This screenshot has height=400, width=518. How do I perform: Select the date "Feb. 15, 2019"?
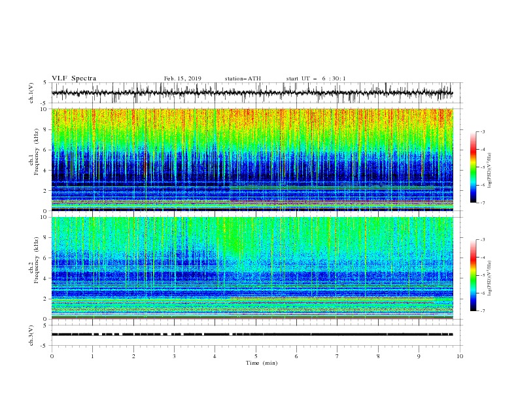click(182, 78)
